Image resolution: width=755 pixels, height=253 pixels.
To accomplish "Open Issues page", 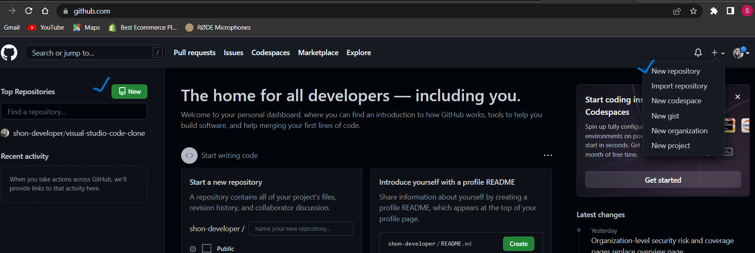I will pyautogui.click(x=233, y=53).
